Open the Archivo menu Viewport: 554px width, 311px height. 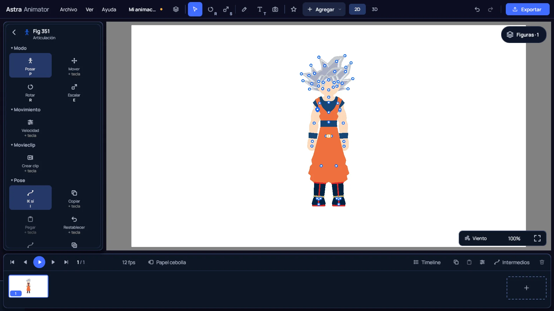(68, 10)
